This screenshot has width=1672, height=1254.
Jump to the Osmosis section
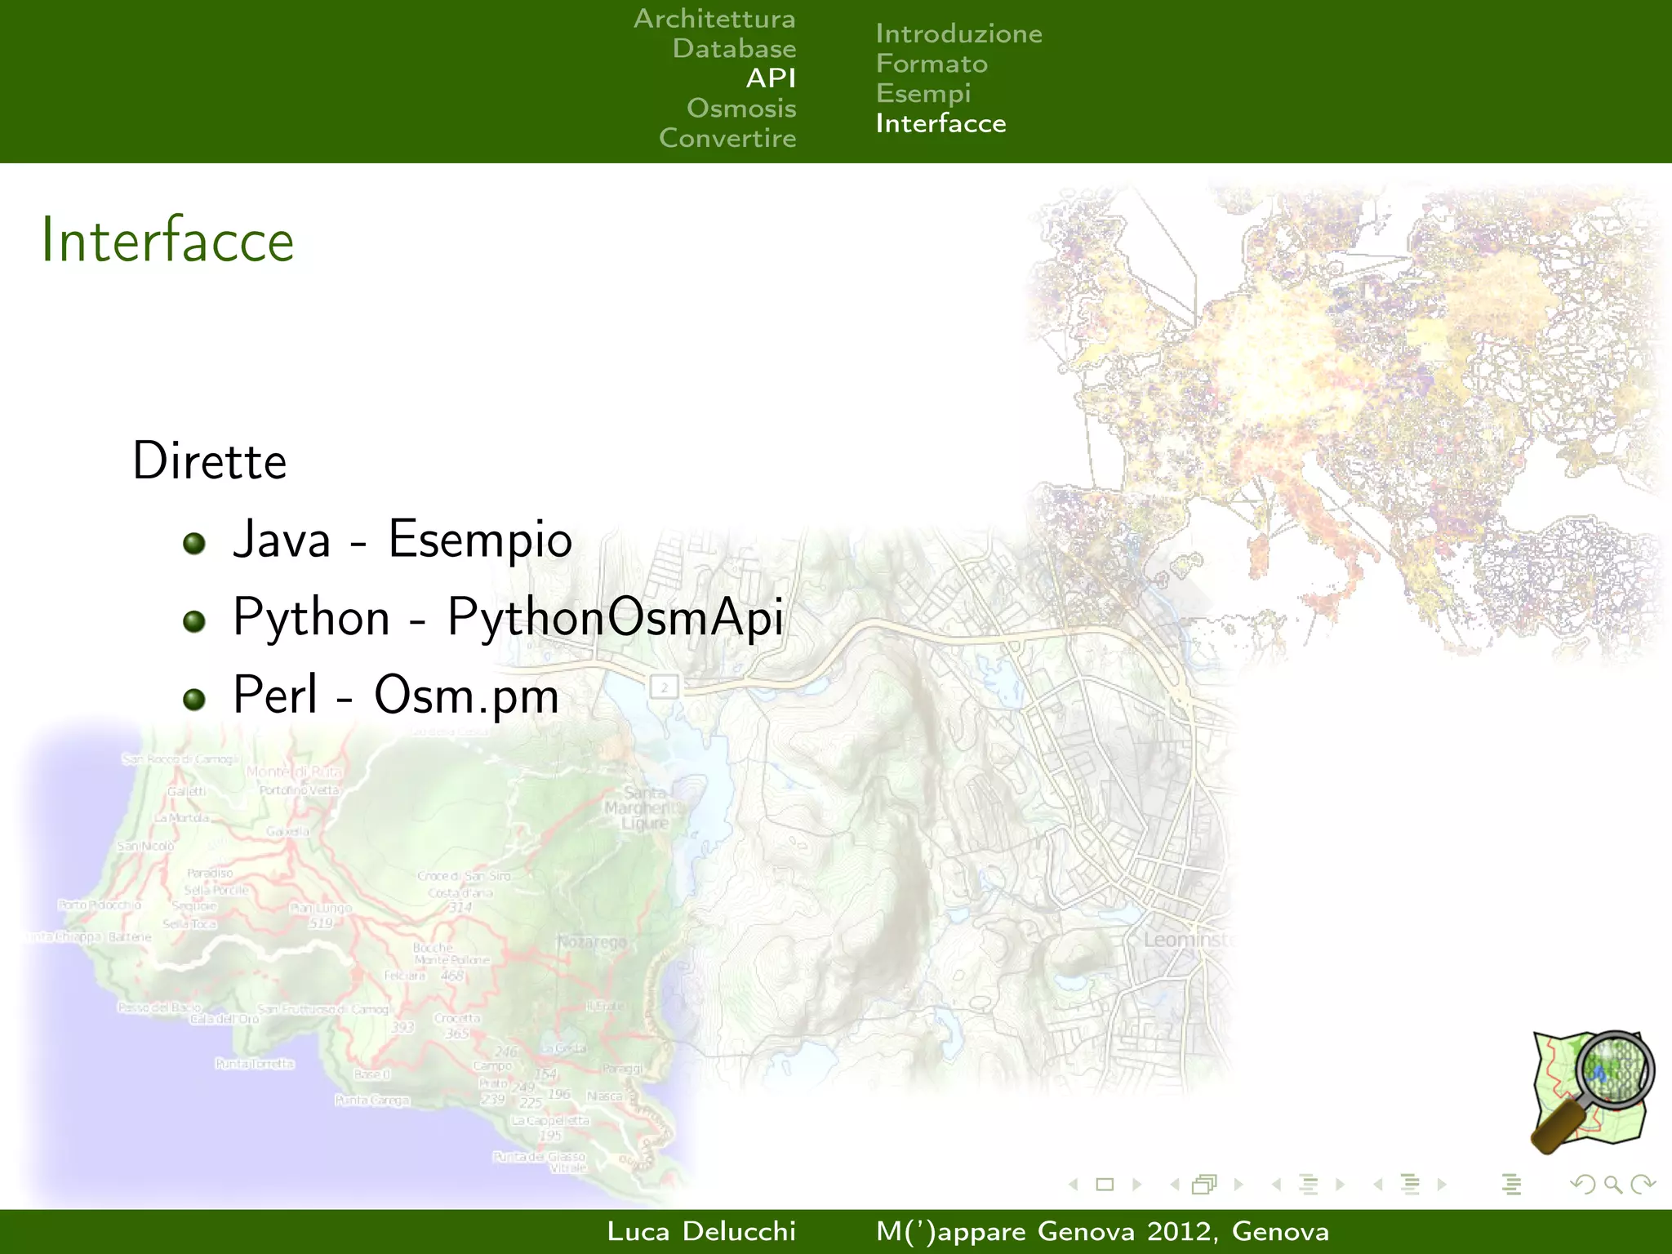click(x=741, y=109)
